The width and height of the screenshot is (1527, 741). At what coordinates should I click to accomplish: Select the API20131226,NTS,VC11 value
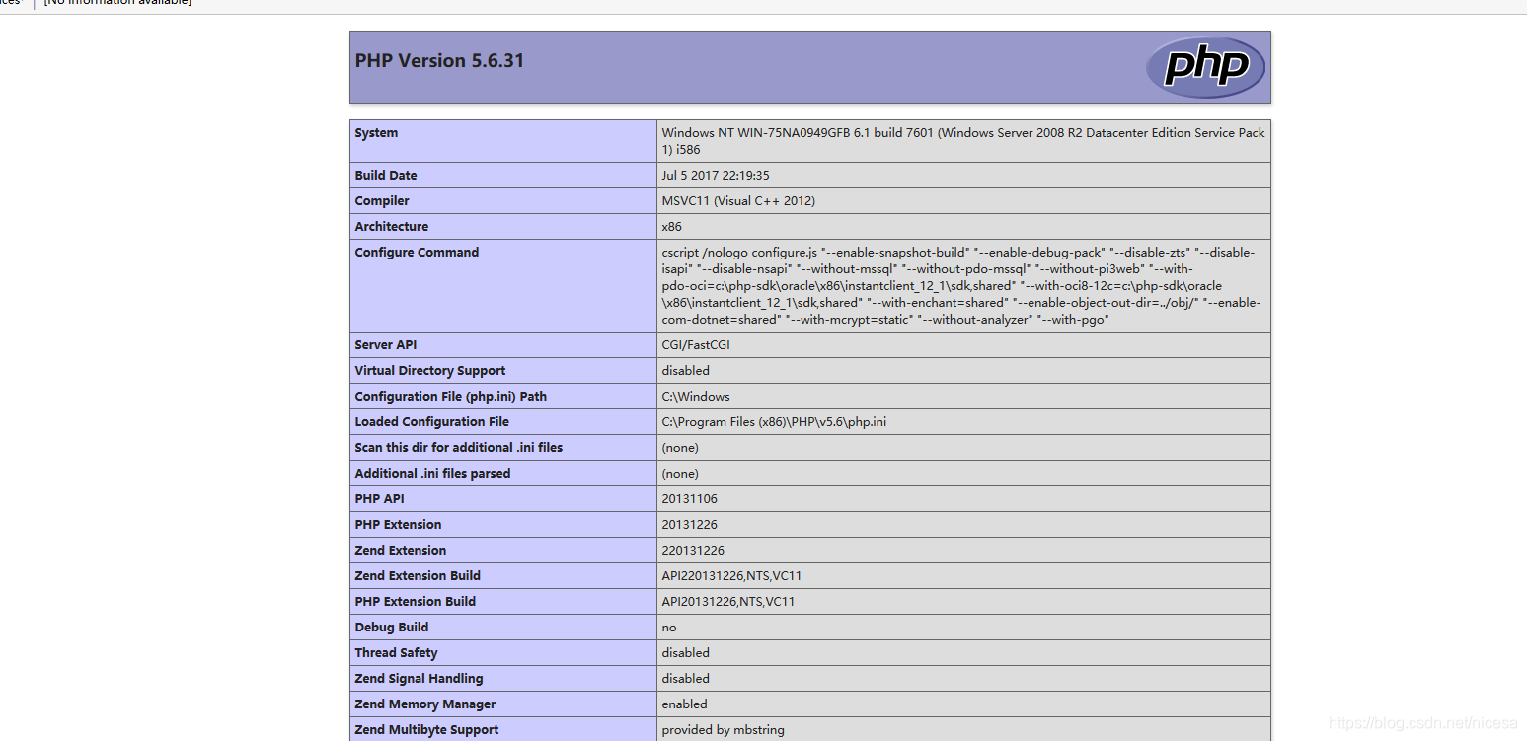728,602
